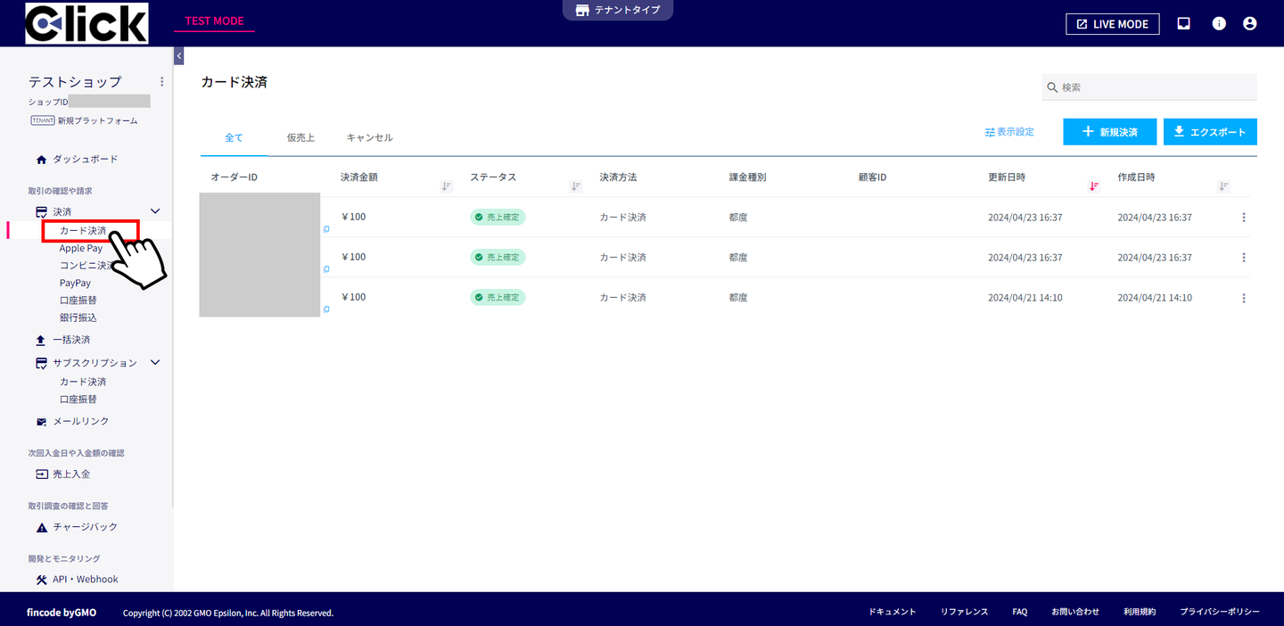Open the shop options three-dot menu
Screen dimensions: 1284x626
tap(161, 81)
